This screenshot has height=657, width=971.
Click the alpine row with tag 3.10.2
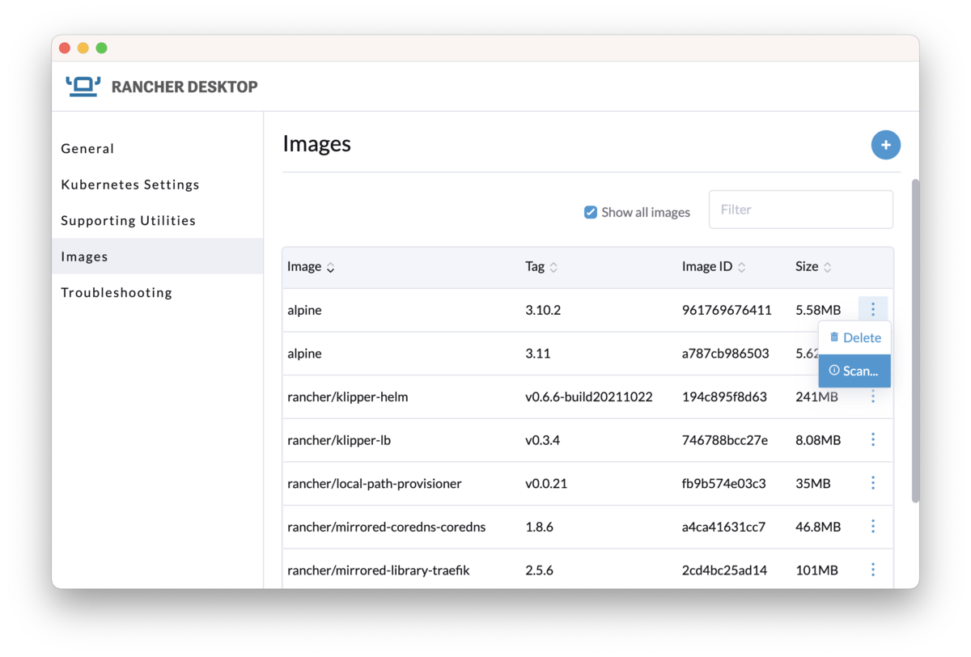[x=587, y=310]
